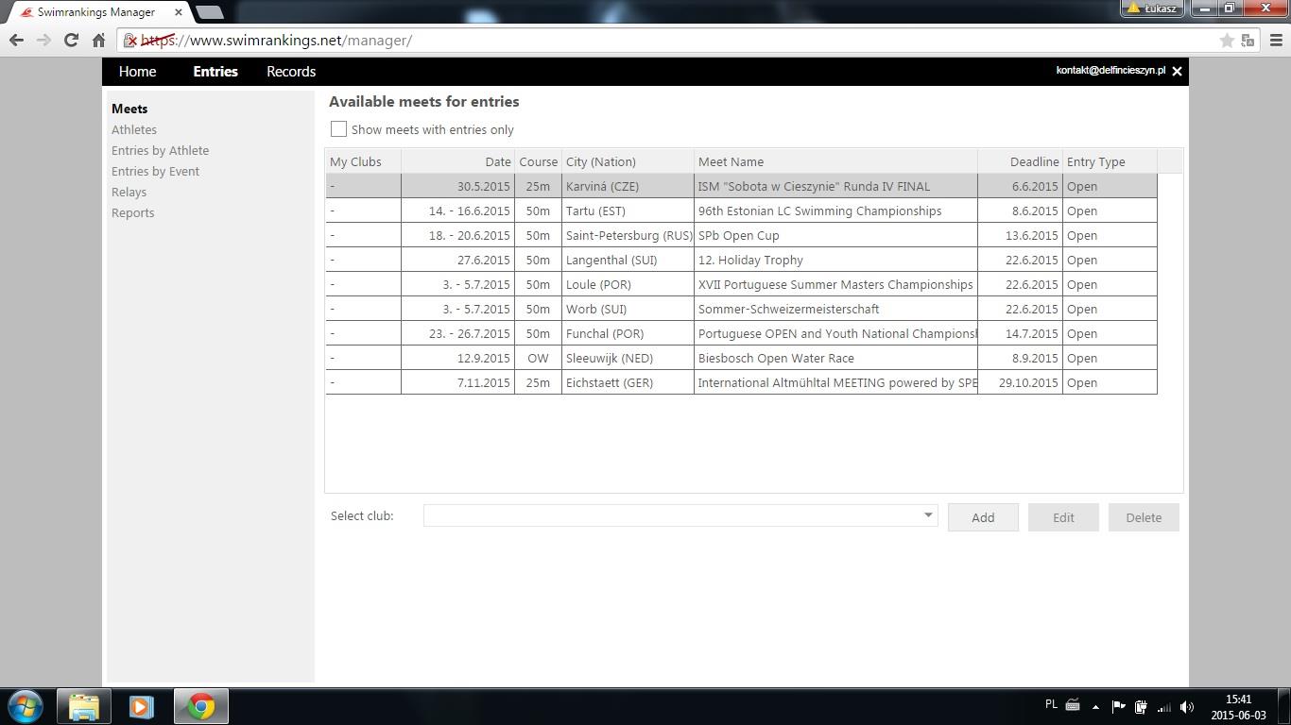Open the Home menu item
The height and width of the screenshot is (725, 1291).
point(137,72)
